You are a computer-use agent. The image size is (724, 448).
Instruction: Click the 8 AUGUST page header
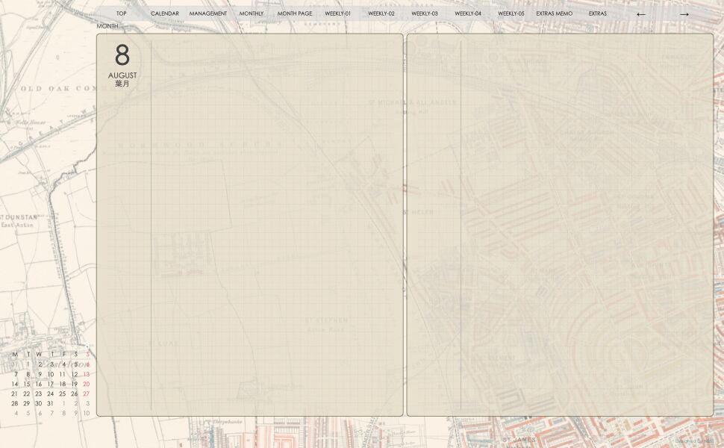click(122, 65)
